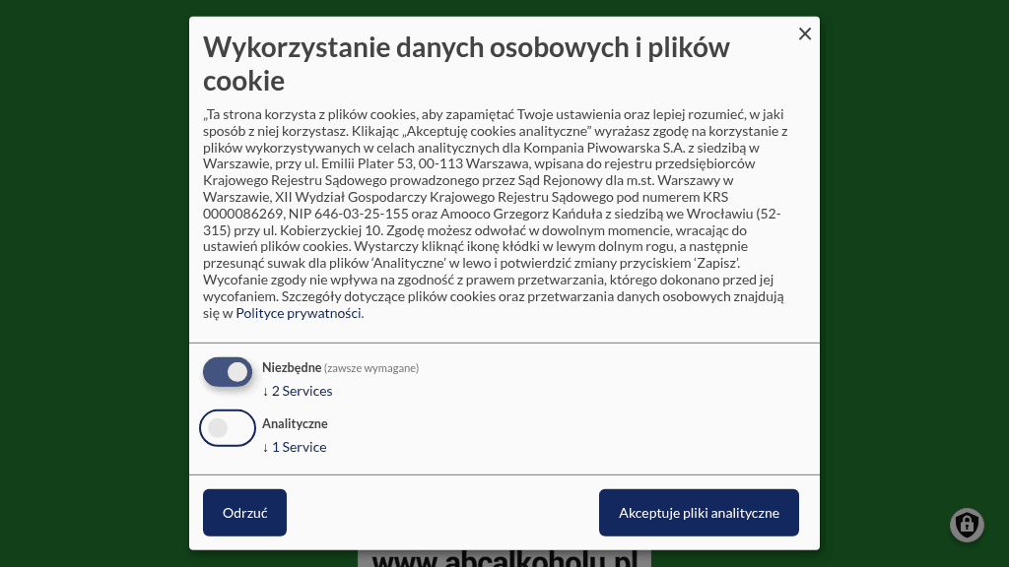Click the Odrzuć button
The image size is (1009, 567).
pyautogui.click(x=244, y=513)
